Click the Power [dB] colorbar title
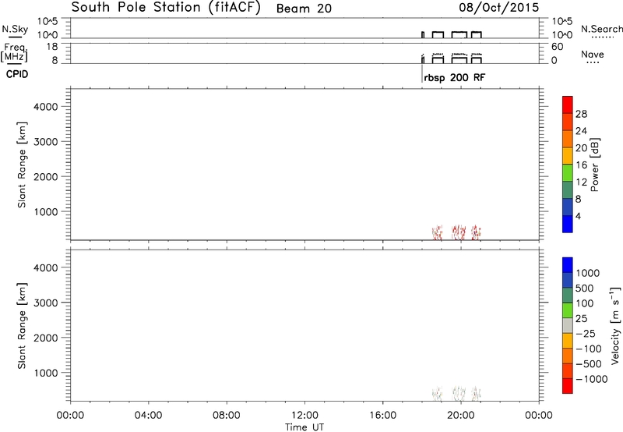 tap(595, 165)
